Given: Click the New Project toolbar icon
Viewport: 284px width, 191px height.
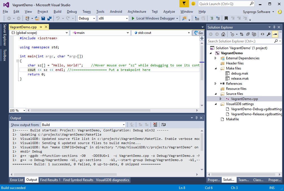Looking at the screenshot, I should [27, 18].
